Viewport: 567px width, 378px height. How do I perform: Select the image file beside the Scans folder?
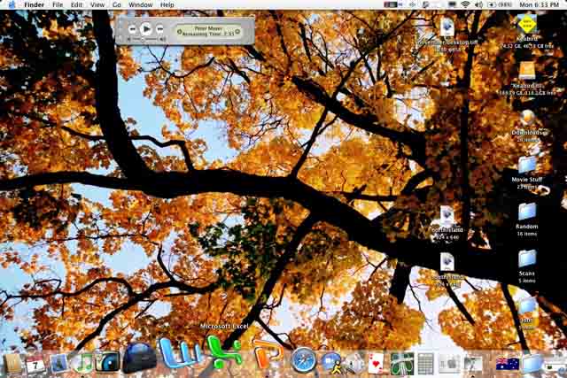pyautogui.click(x=447, y=262)
